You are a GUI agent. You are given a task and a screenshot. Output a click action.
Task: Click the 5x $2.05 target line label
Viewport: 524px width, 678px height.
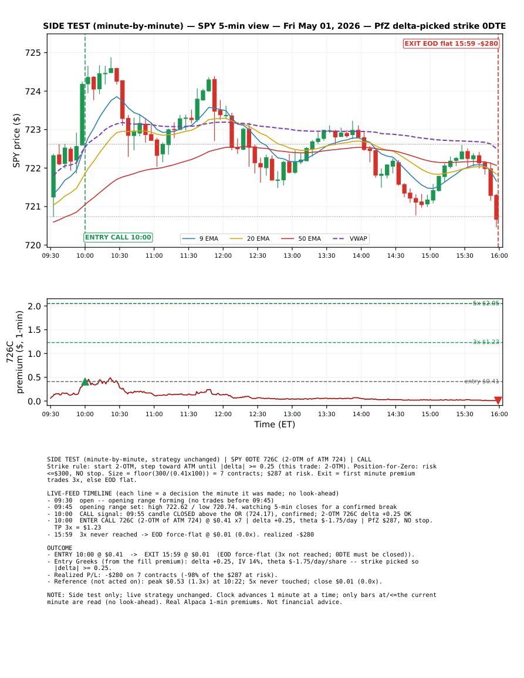coord(486,303)
